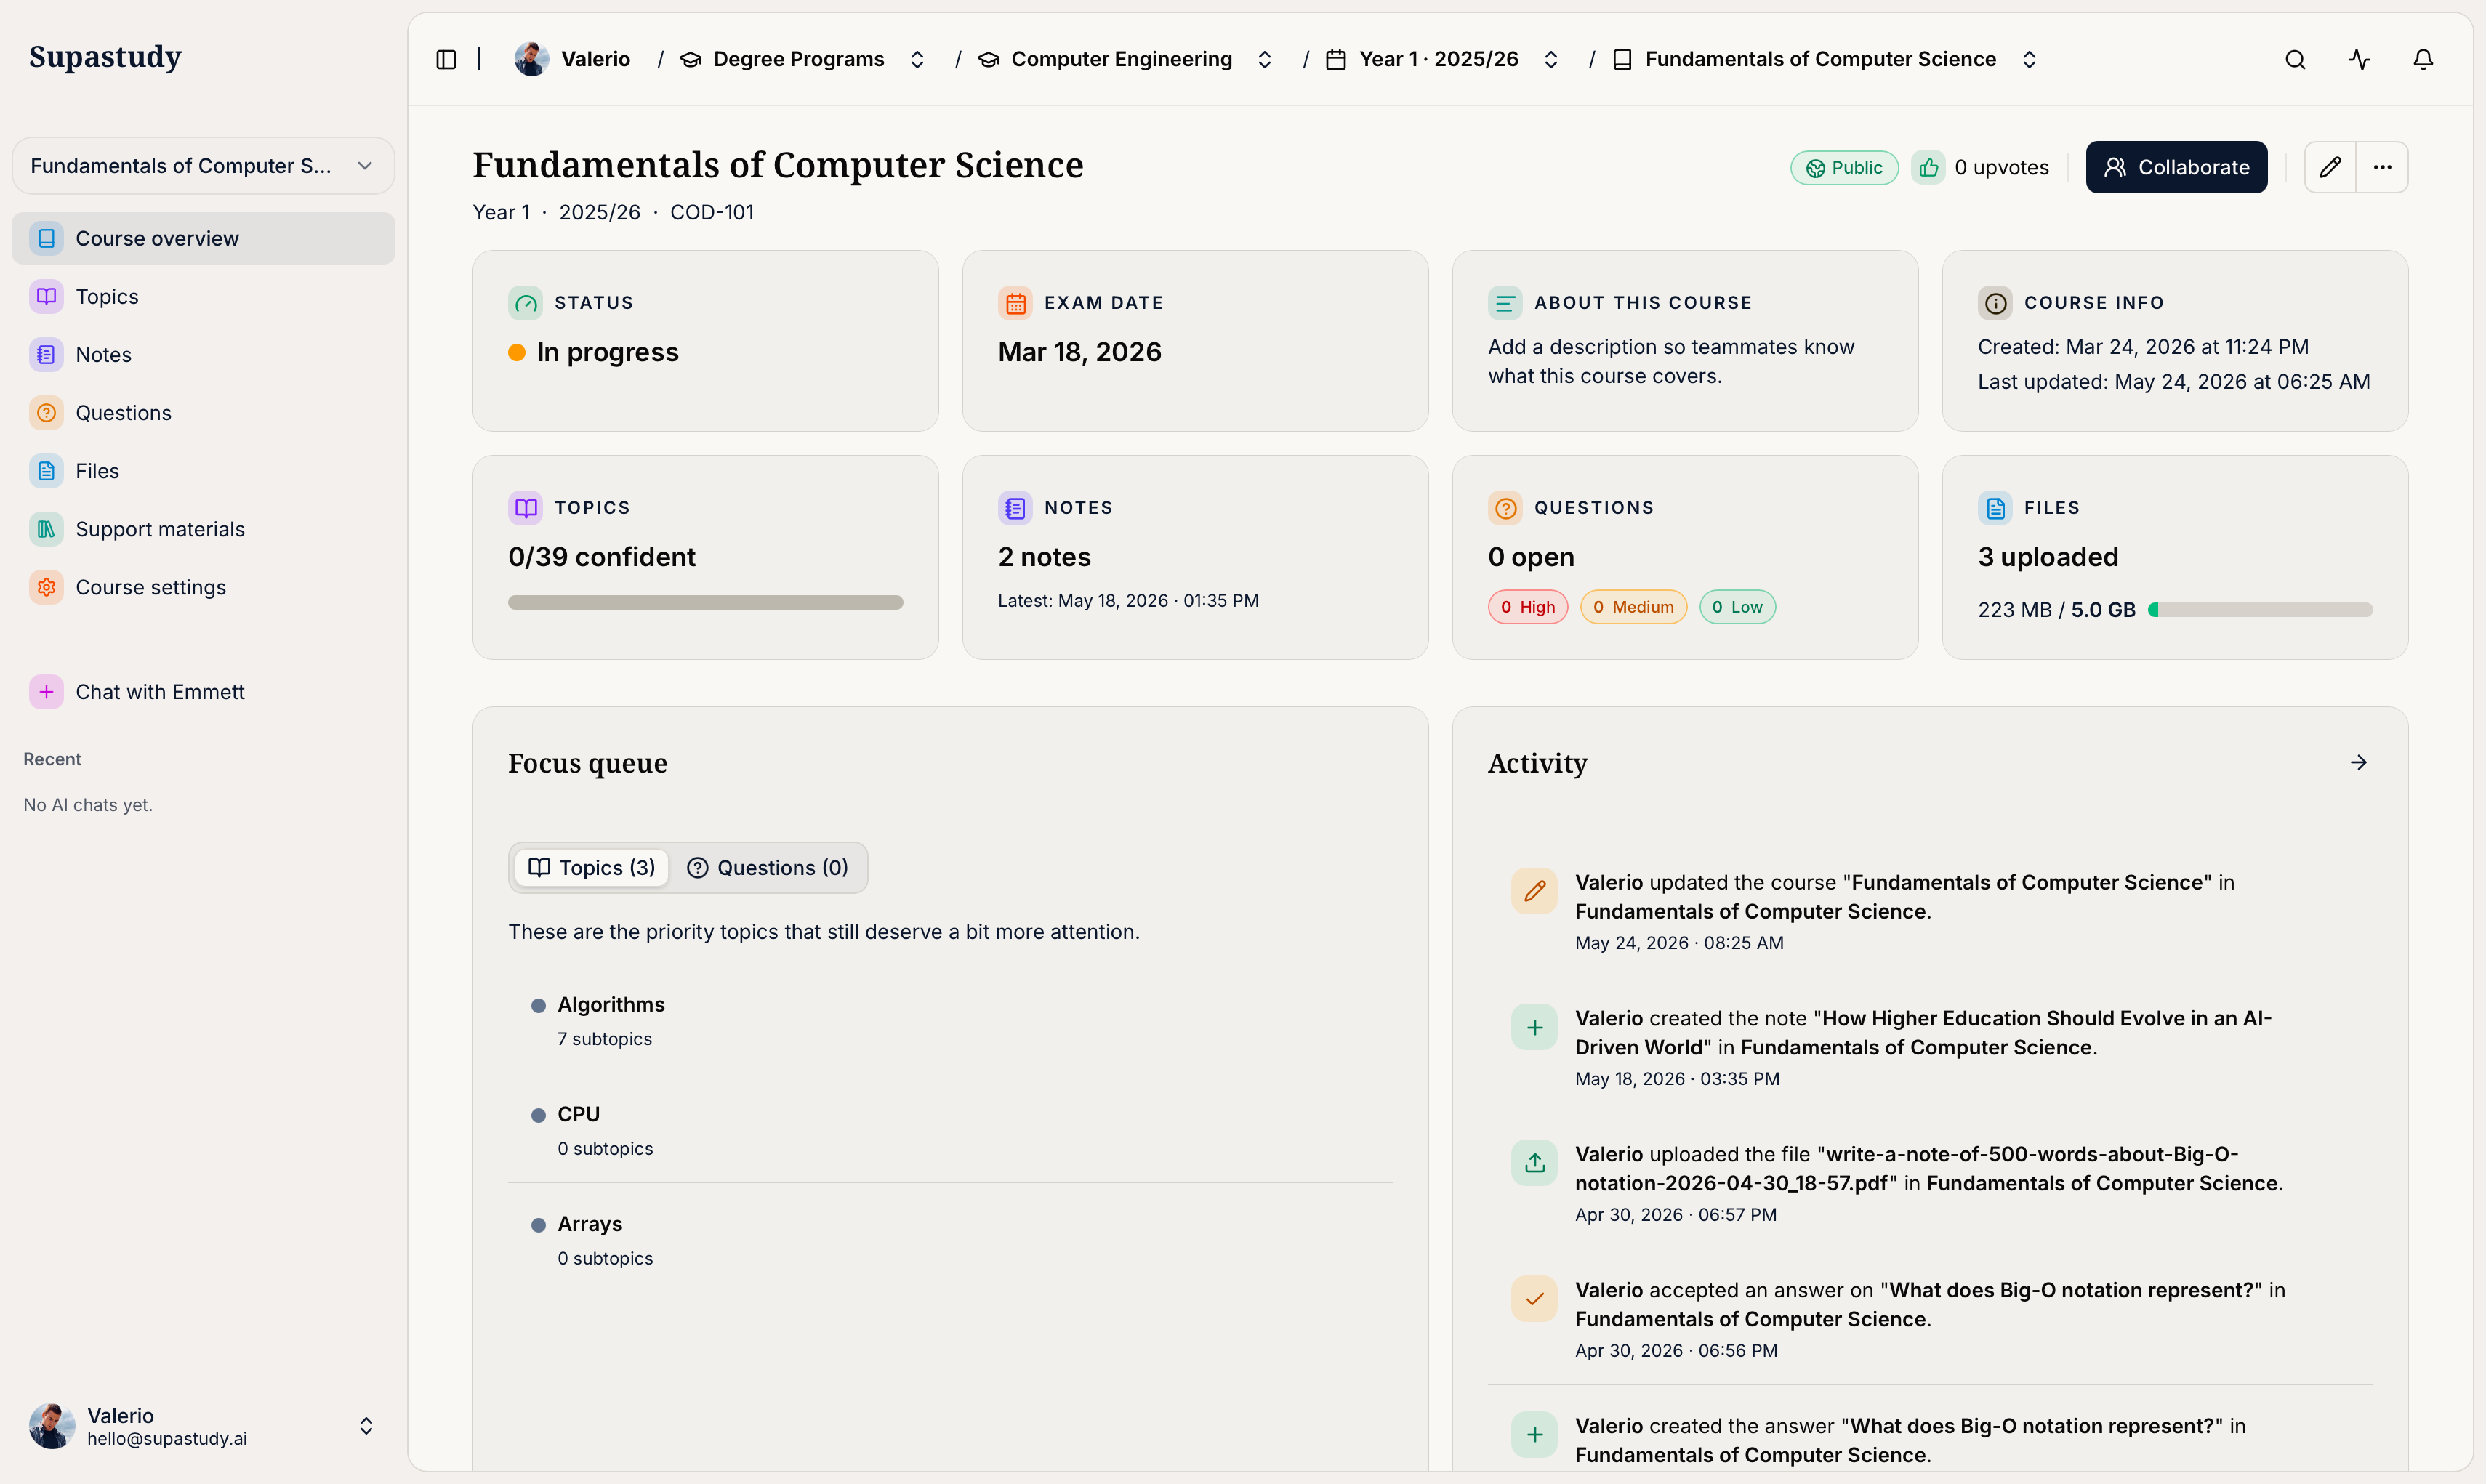Start Chat with Emmett

tap(203, 692)
